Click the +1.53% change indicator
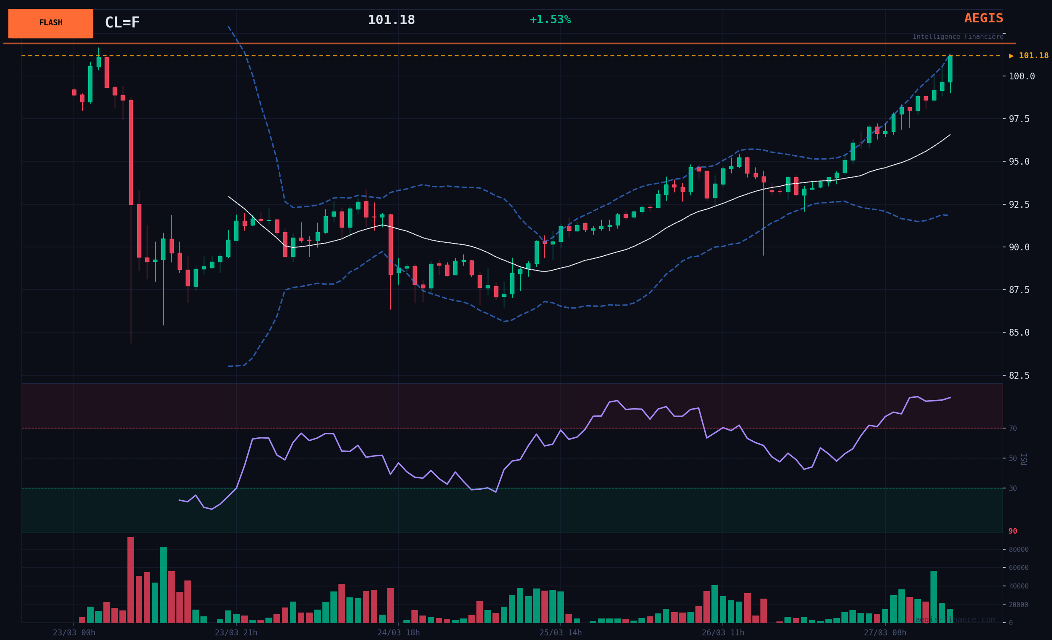1052x640 pixels. click(550, 20)
